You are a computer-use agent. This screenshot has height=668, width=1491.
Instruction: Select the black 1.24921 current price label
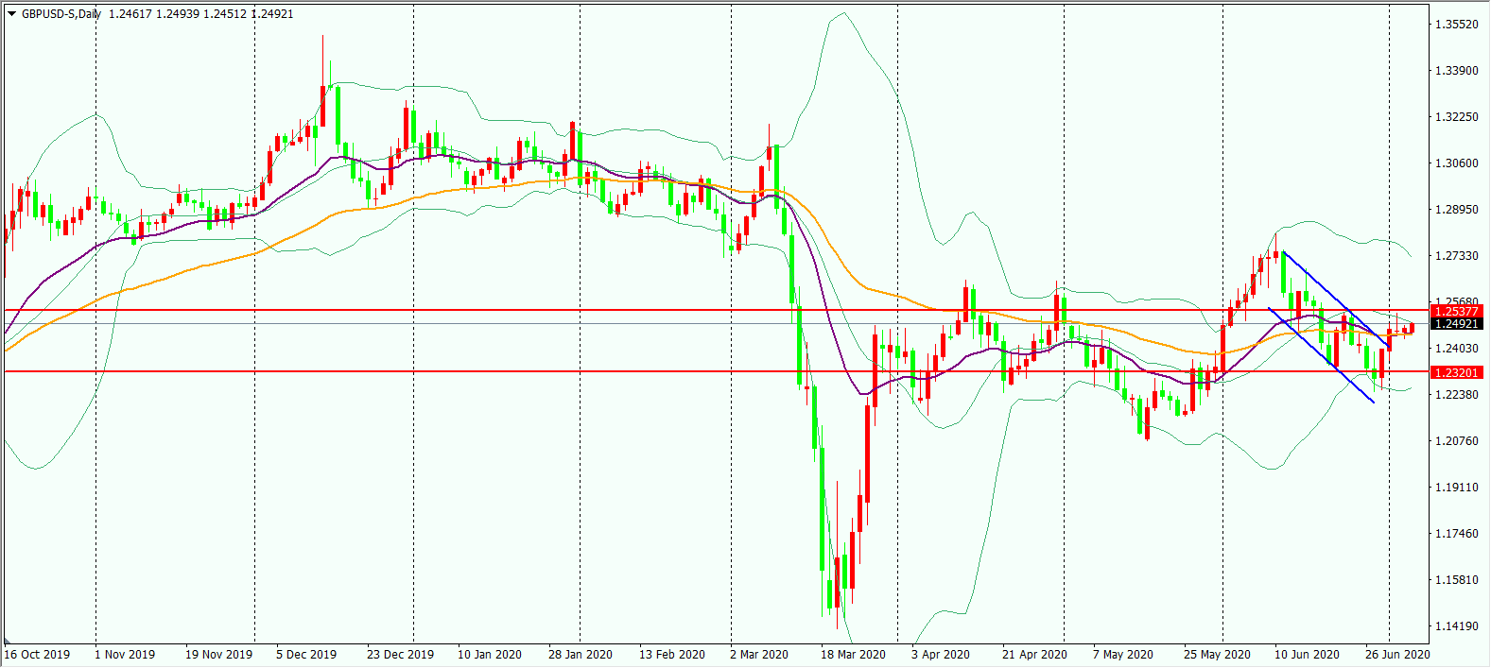click(x=1456, y=324)
